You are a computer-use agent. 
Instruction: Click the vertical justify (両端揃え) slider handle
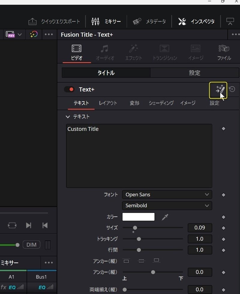tap(124, 289)
